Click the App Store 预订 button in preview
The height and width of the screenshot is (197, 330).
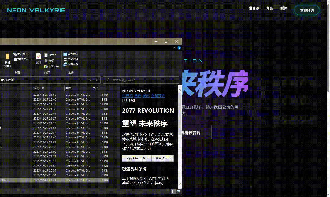click(137, 158)
